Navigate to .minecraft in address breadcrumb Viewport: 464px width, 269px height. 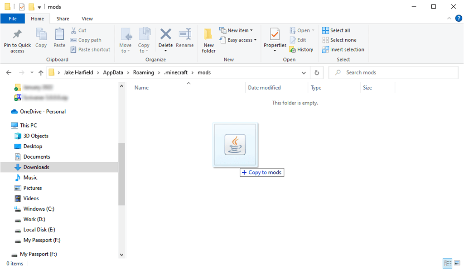(176, 72)
